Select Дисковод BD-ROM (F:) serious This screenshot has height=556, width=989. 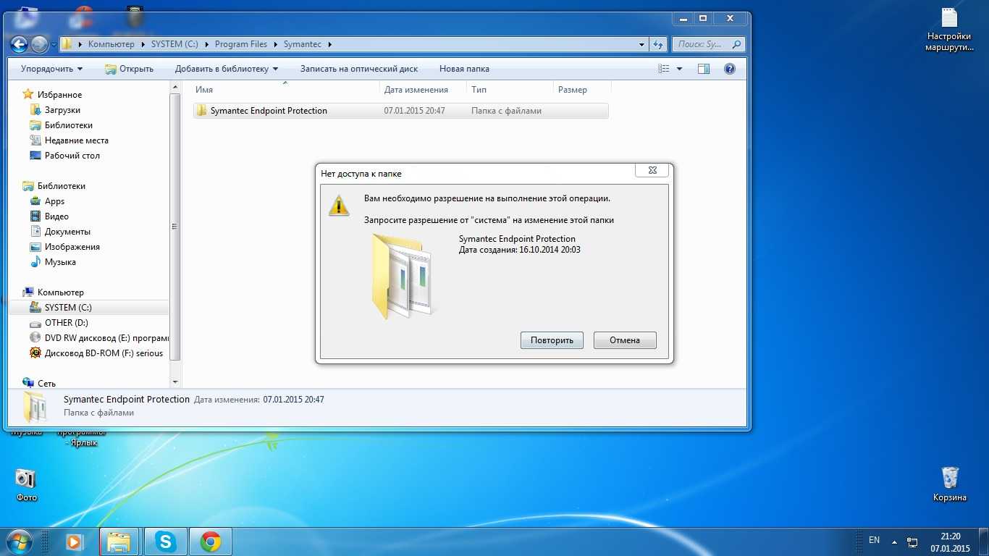pyautogui.click(x=96, y=353)
